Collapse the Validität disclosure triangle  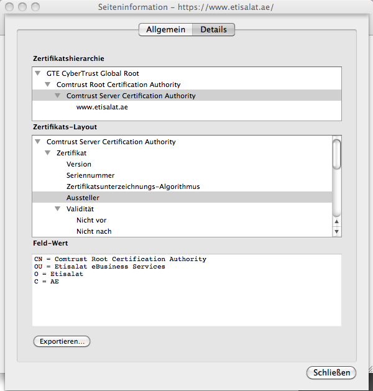58,209
